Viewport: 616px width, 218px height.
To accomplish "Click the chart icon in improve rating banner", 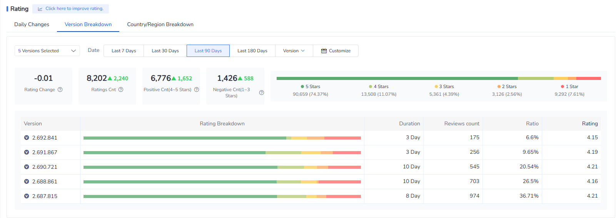I will click(x=40, y=9).
